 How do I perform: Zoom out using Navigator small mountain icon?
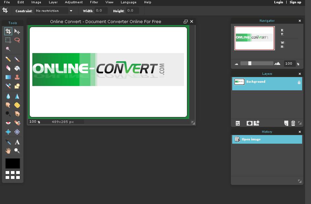point(236,64)
